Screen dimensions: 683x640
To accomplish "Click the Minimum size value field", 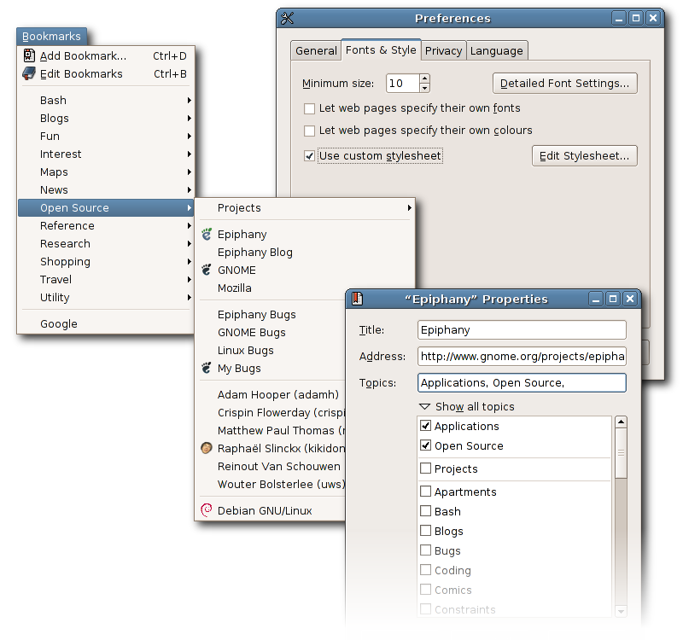I will tap(403, 83).
